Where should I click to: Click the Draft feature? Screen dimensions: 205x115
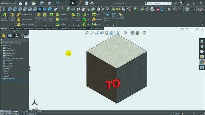coord(86,19)
